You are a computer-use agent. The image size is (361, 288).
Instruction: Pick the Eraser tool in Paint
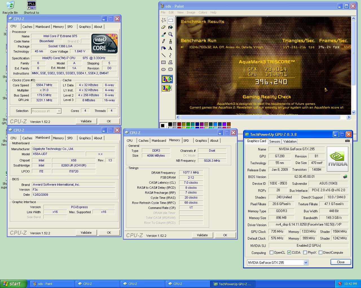[x=164, y=27]
